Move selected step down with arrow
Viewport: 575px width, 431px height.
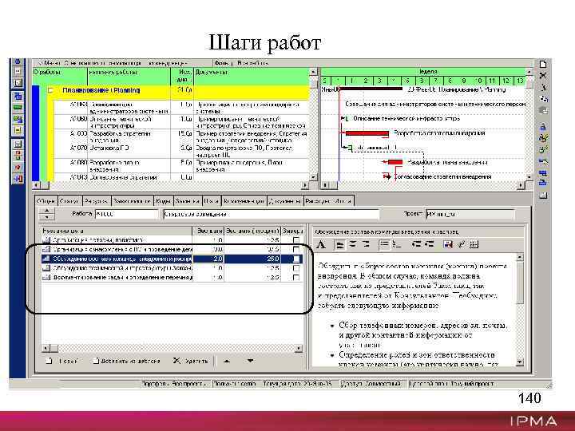pos(250,361)
